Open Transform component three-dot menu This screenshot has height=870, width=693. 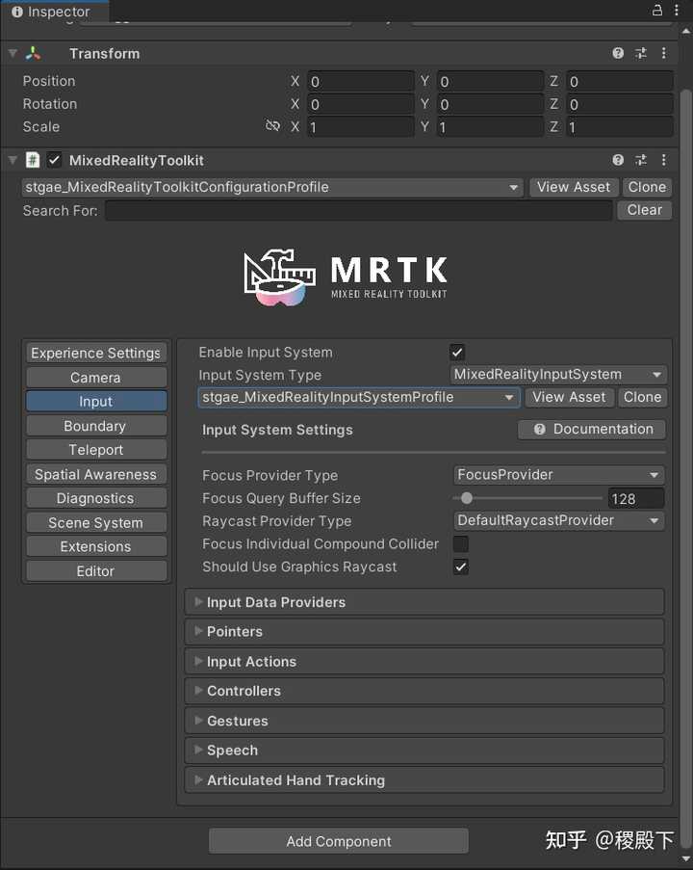663,53
